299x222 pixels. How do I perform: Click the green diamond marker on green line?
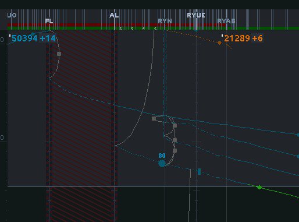click(259, 187)
